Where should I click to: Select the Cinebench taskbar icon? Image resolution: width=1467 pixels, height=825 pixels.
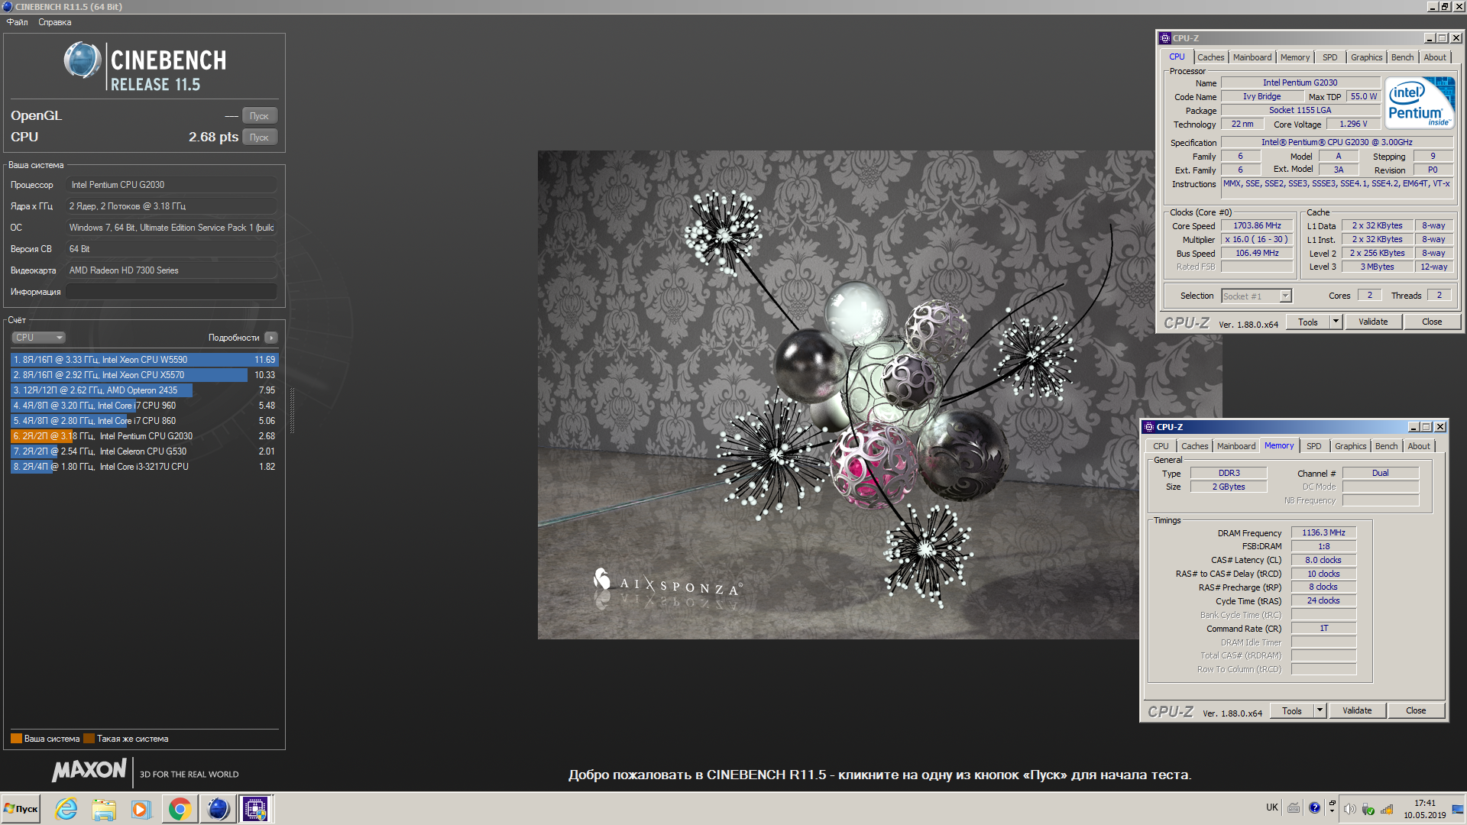pos(218,808)
